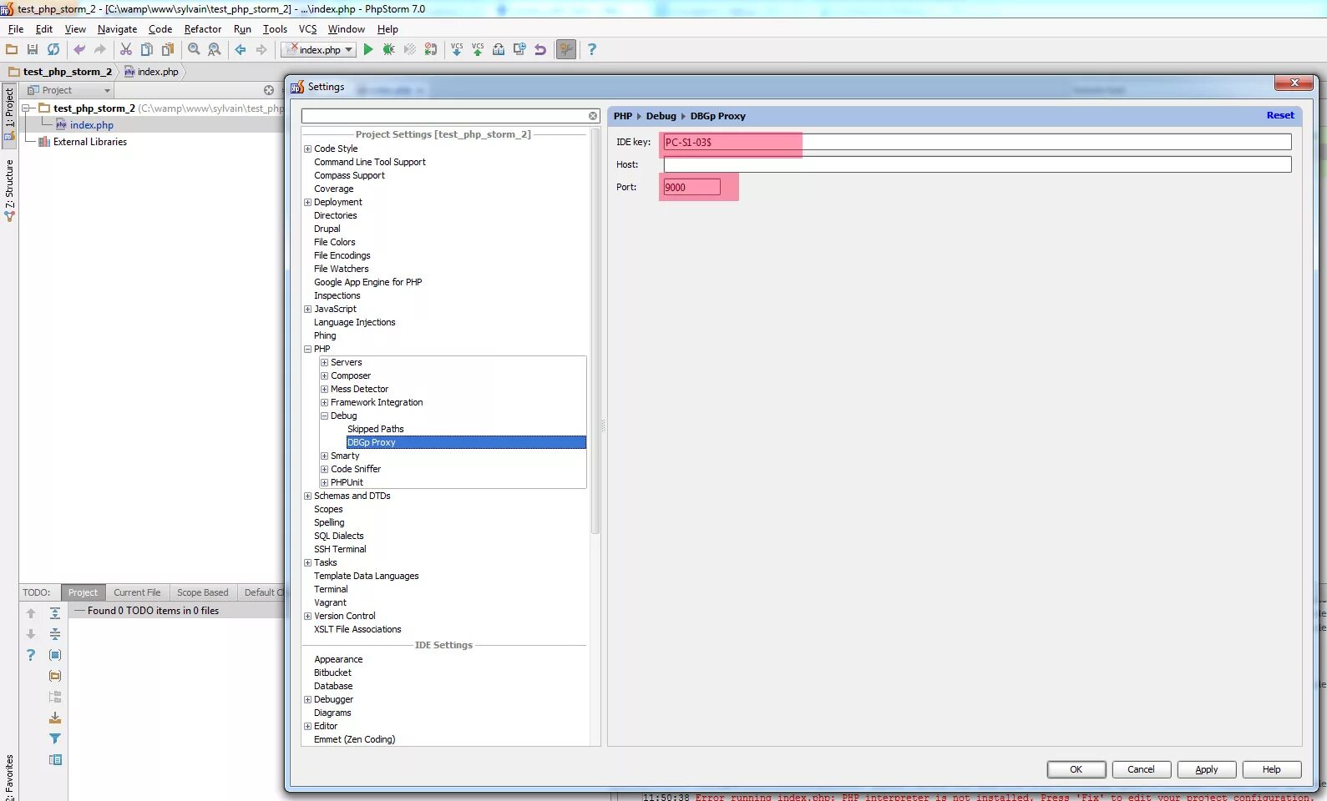1327x801 pixels.
Task: Expand the Servers node under PHP
Action: click(324, 362)
